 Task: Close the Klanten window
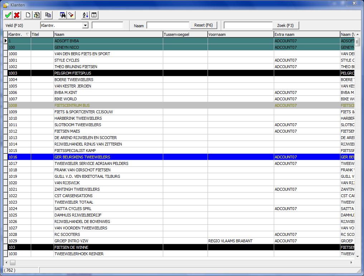pyautogui.click(x=354, y=3)
